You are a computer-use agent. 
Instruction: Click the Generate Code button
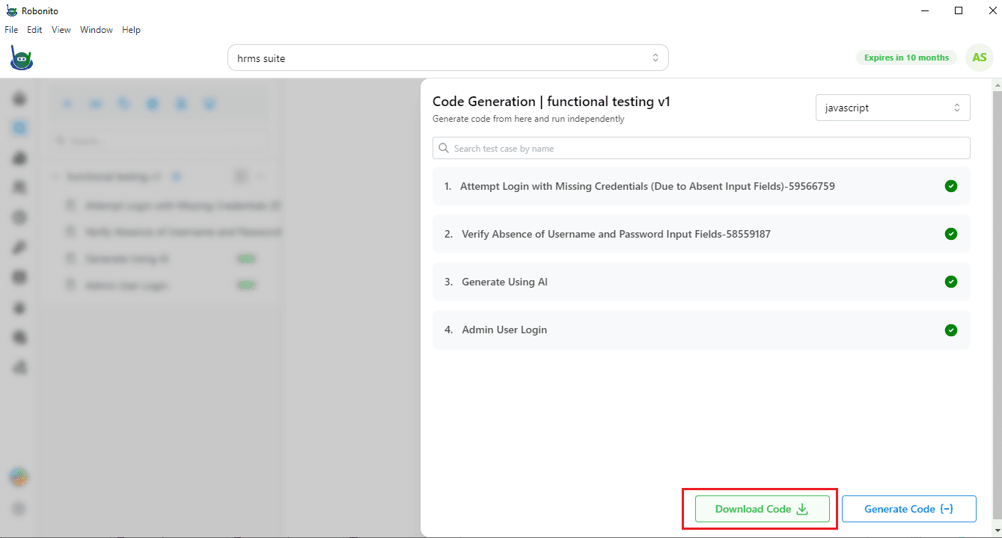tap(909, 509)
